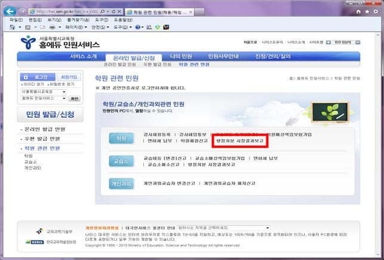Open the 도구(O) command bar dropdown

(x=122, y=27)
